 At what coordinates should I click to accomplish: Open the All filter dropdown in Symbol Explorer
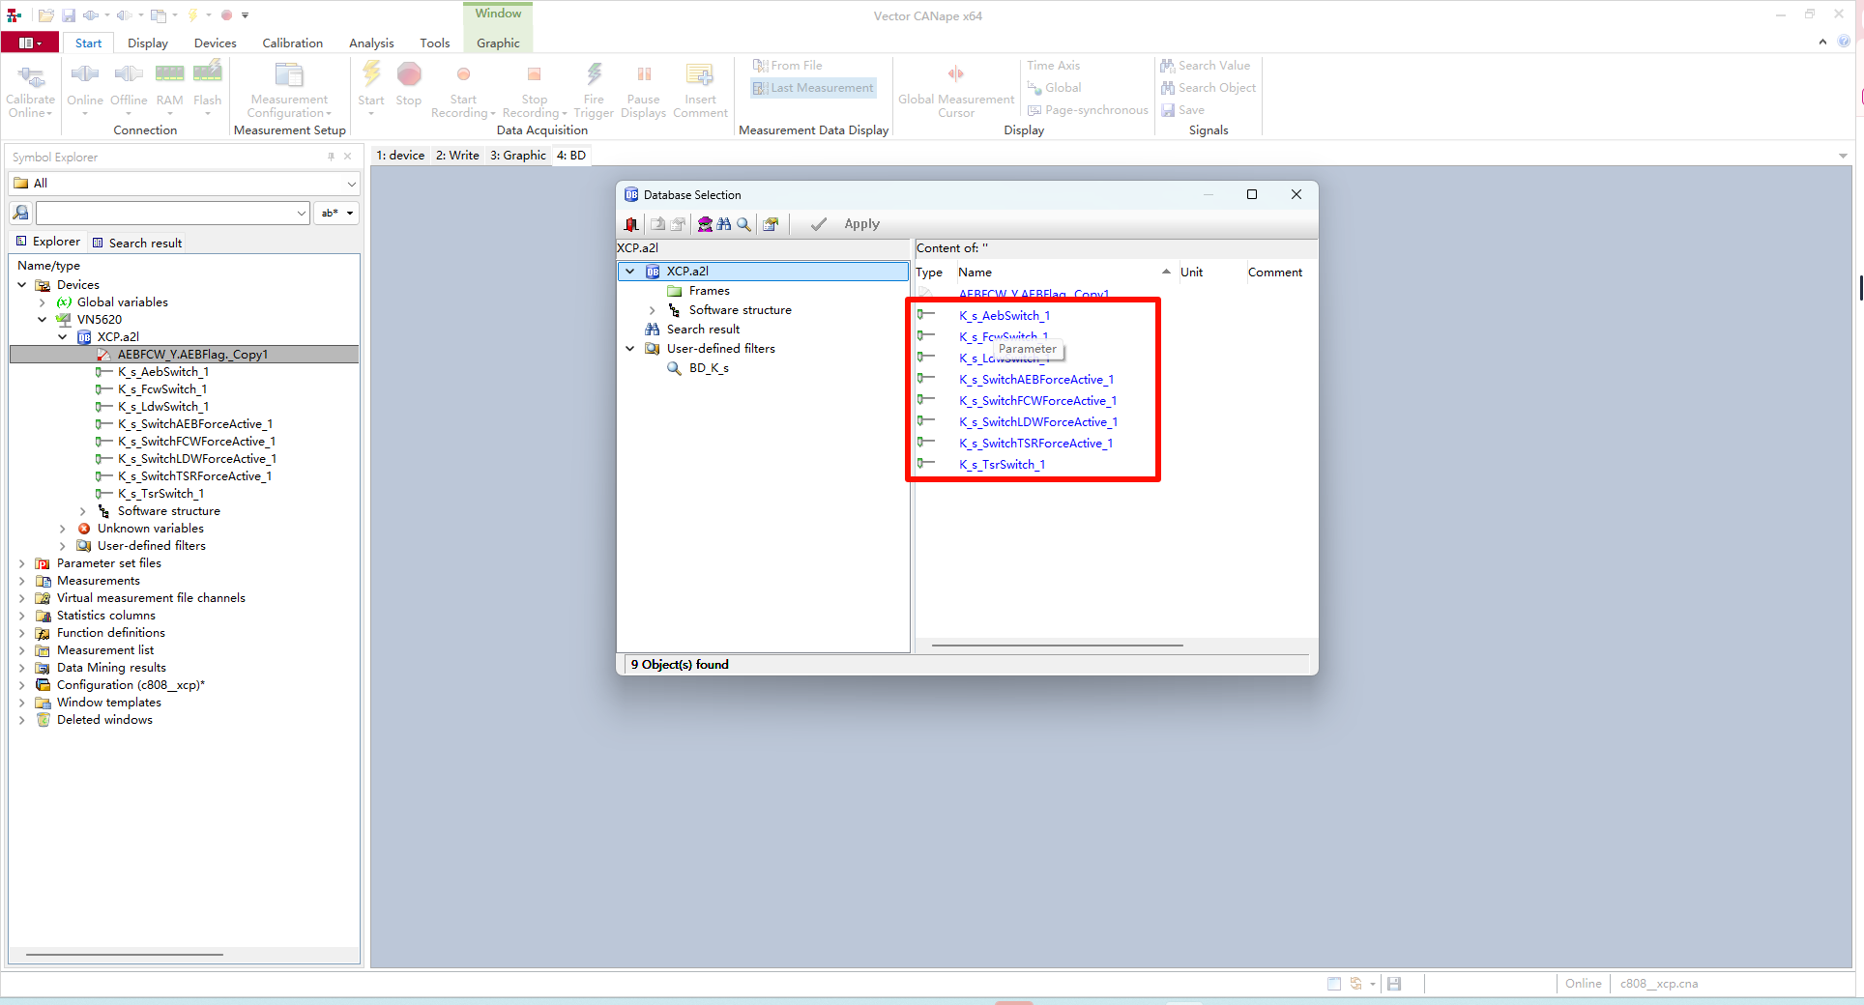(x=351, y=184)
